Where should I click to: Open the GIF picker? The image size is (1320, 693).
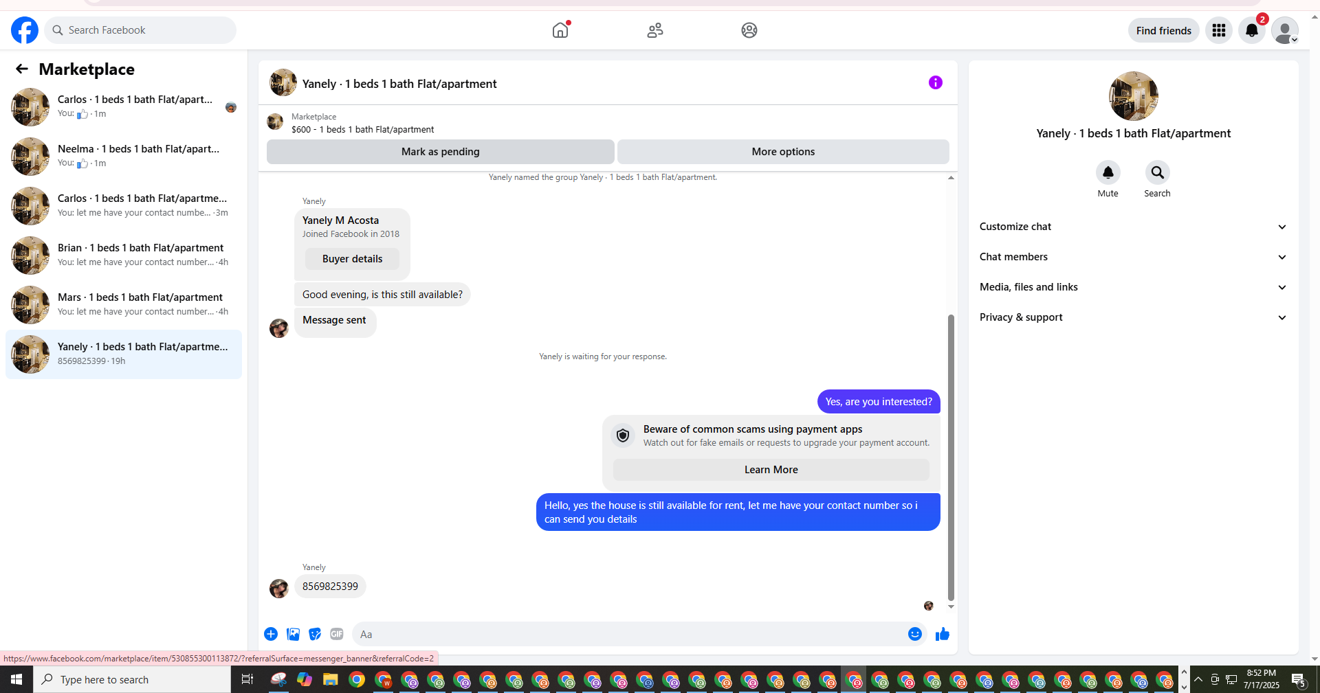tap(337, 634)
